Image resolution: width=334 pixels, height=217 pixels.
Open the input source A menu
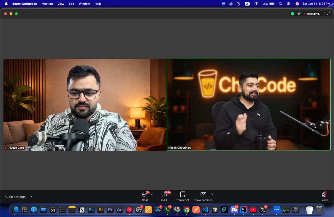click(x=247, y=4)
